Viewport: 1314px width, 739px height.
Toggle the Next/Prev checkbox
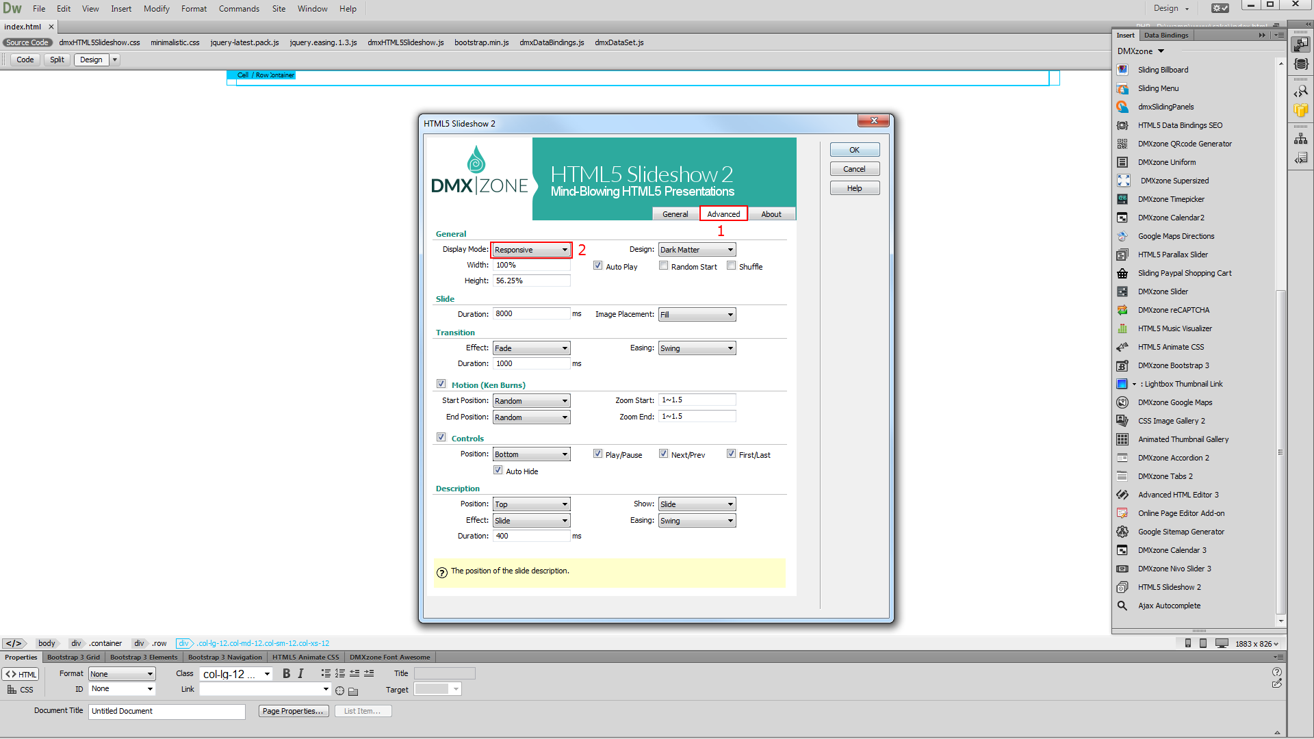(663, 454)
